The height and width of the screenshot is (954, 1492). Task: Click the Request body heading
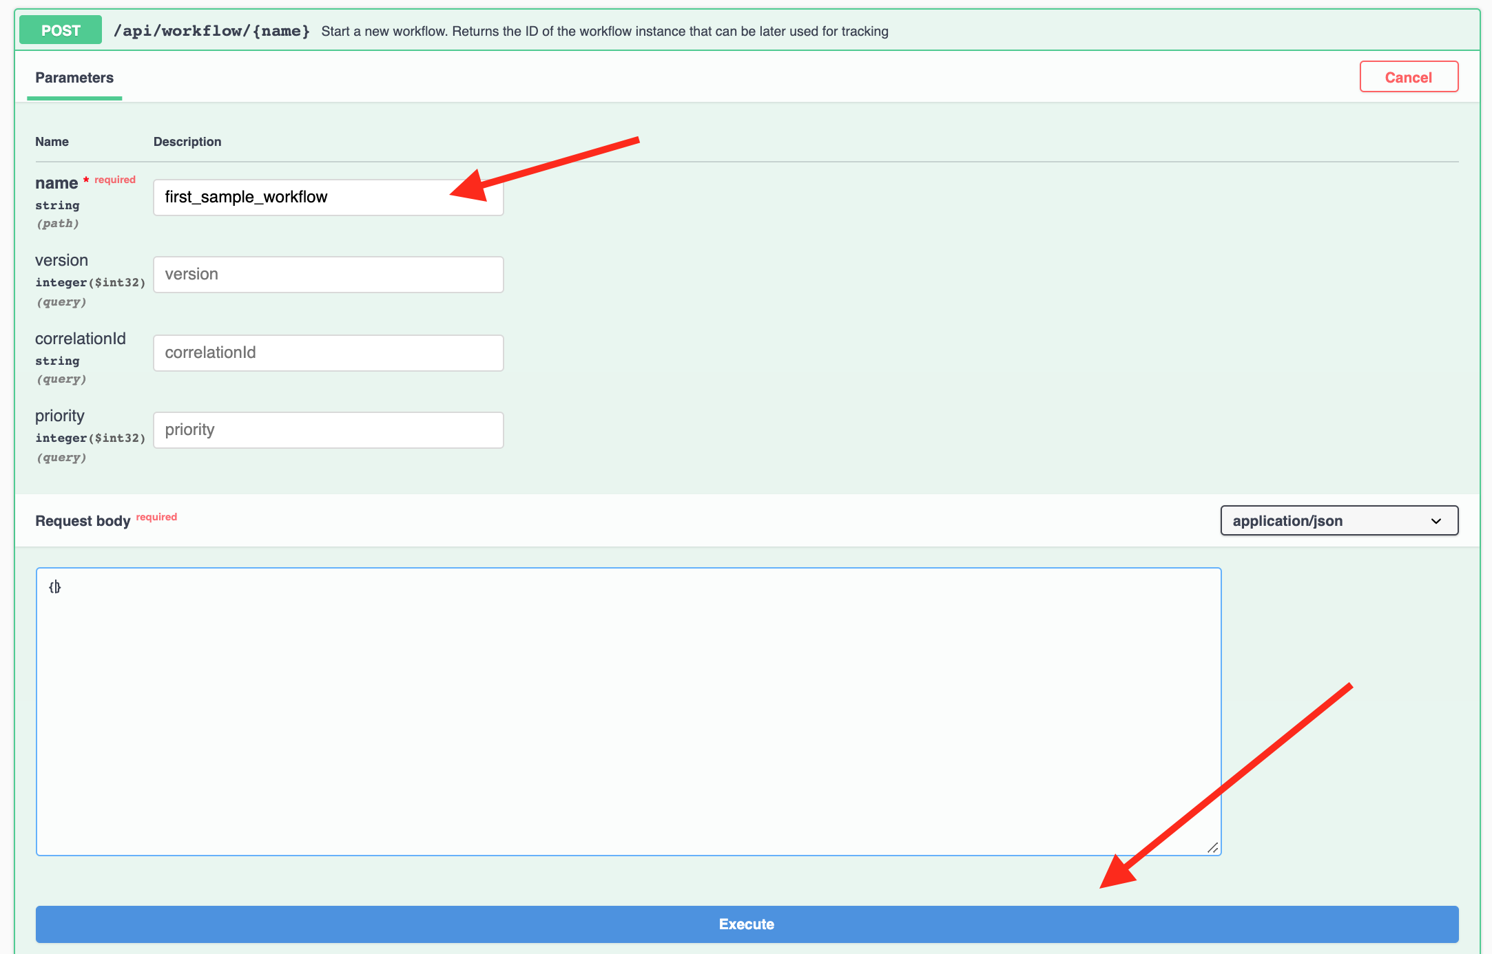(83, 521)
